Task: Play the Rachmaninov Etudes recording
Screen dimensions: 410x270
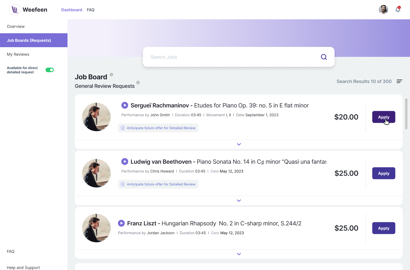Action: (125, 105)
